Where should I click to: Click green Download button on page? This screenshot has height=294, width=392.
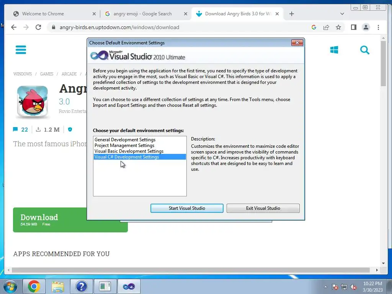click(x=70, y=220)
